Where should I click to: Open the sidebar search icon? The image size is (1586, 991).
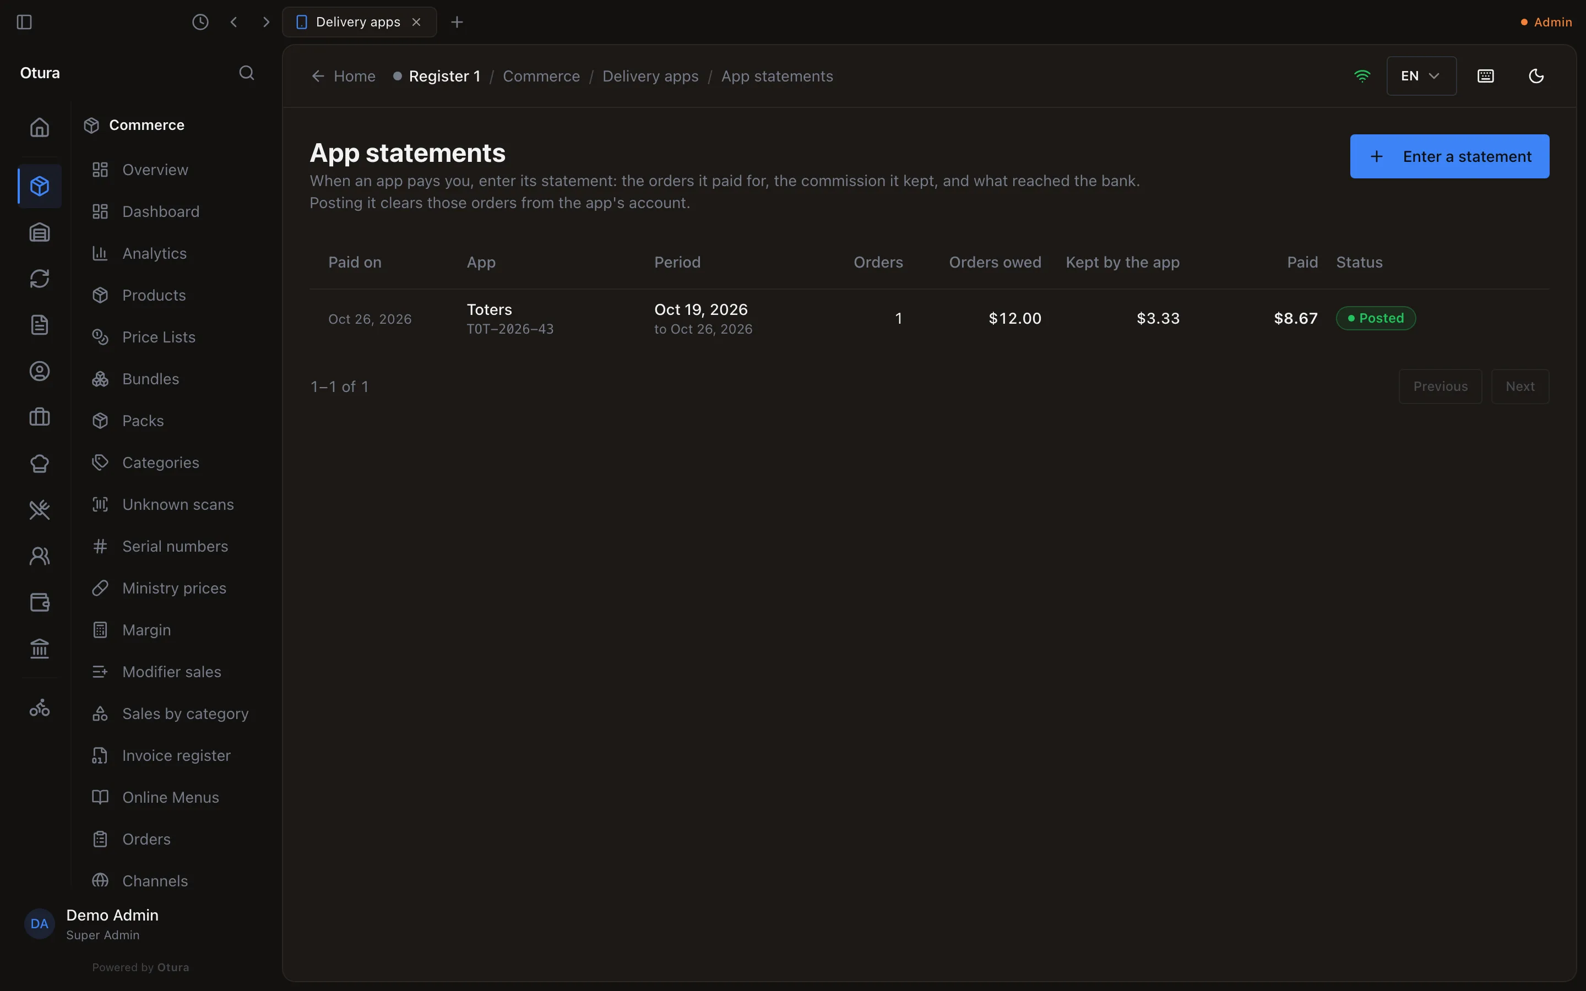pos(246,73)
